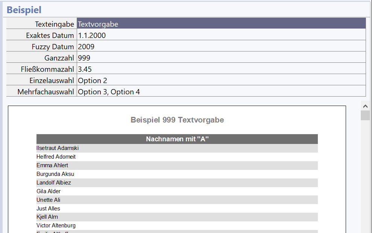Click the "Nachnamen mit A" table header
The height and width of the screenshot is (233, 372).
click(177, 139)
